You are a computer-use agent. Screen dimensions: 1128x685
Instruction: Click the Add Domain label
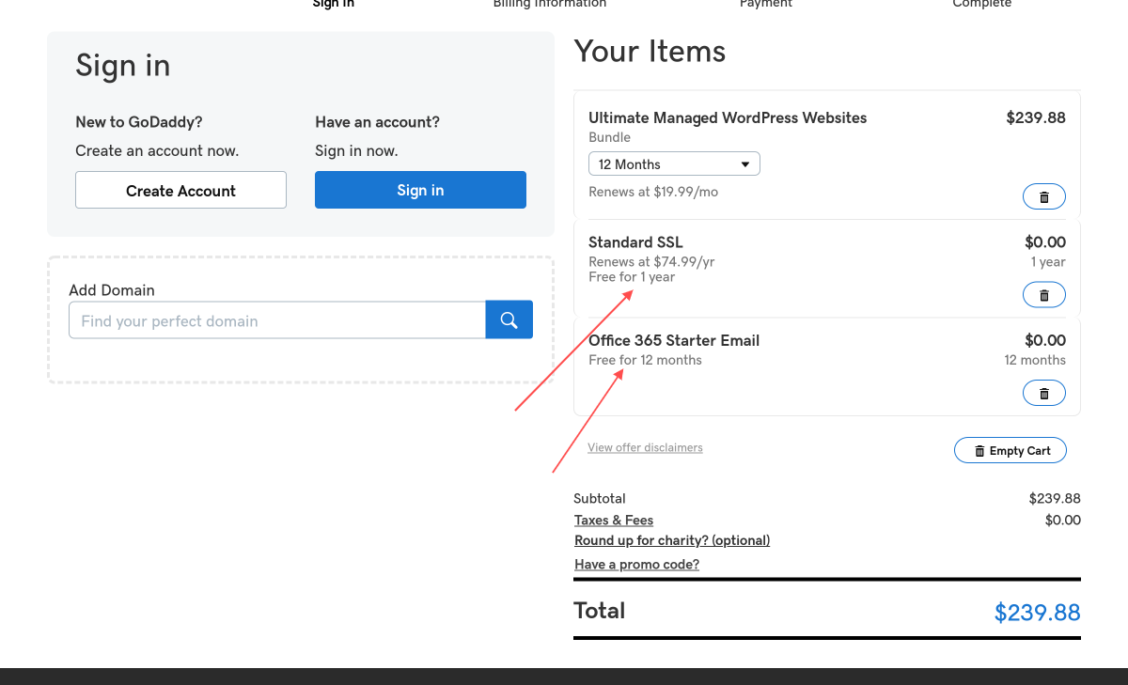pos(112,290)
